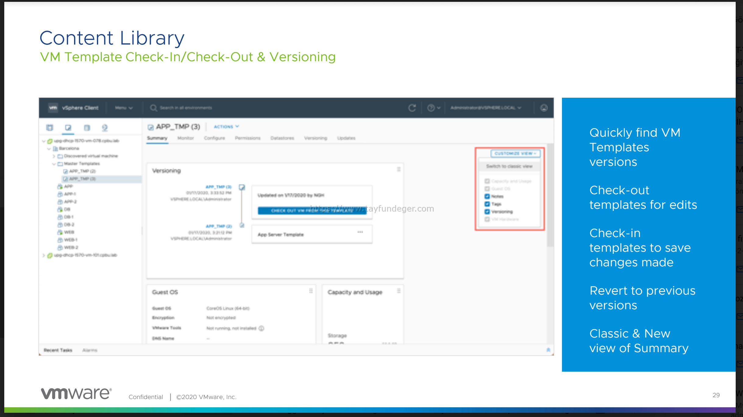Switch to the Summary tab
The image size is (743, 417).
[x=157, y=138]
